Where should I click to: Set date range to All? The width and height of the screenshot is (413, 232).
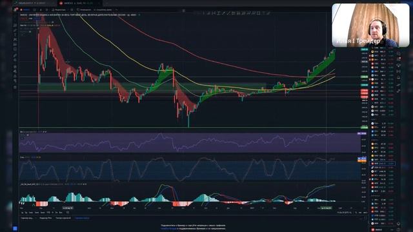click(x=61, y=212)
